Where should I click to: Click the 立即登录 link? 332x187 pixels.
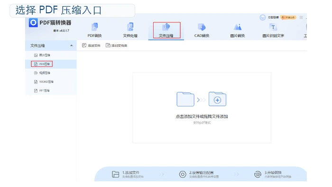tap(273, 18)
